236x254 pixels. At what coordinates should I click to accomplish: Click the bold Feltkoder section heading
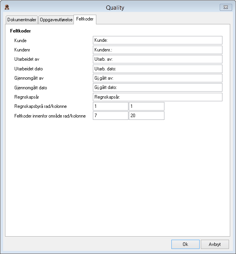pos(21,31)
